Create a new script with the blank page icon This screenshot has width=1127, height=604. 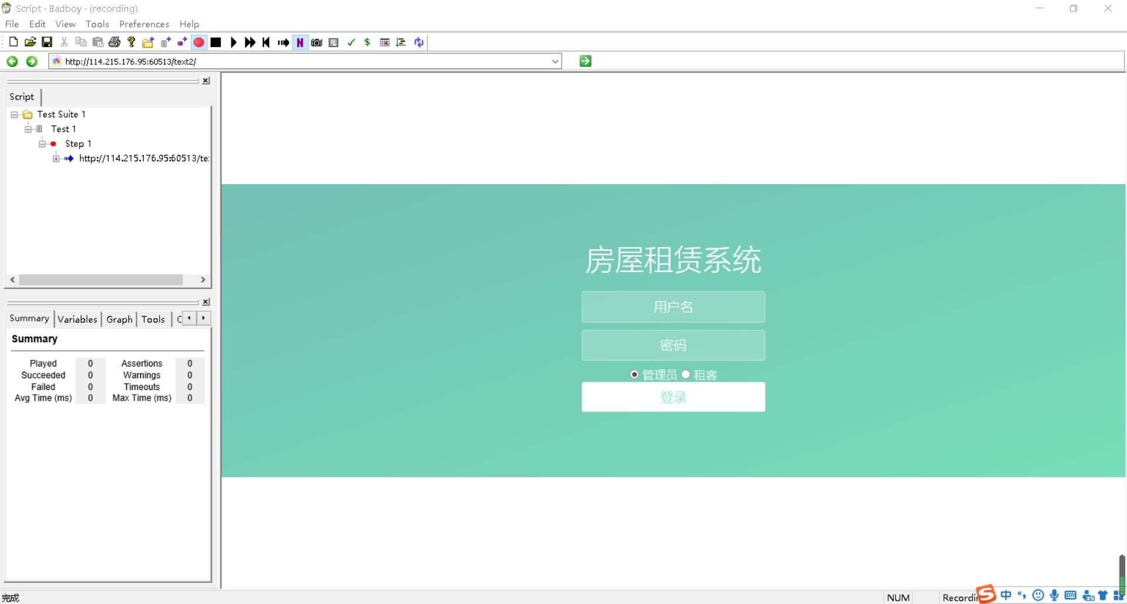pyautogui.click(x=14, y=42)
